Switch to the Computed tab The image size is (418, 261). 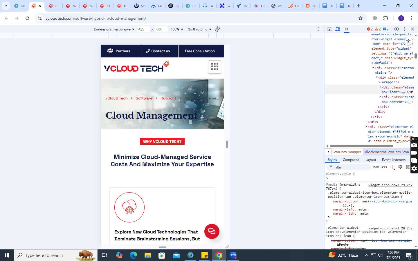[x=351, y=160]
